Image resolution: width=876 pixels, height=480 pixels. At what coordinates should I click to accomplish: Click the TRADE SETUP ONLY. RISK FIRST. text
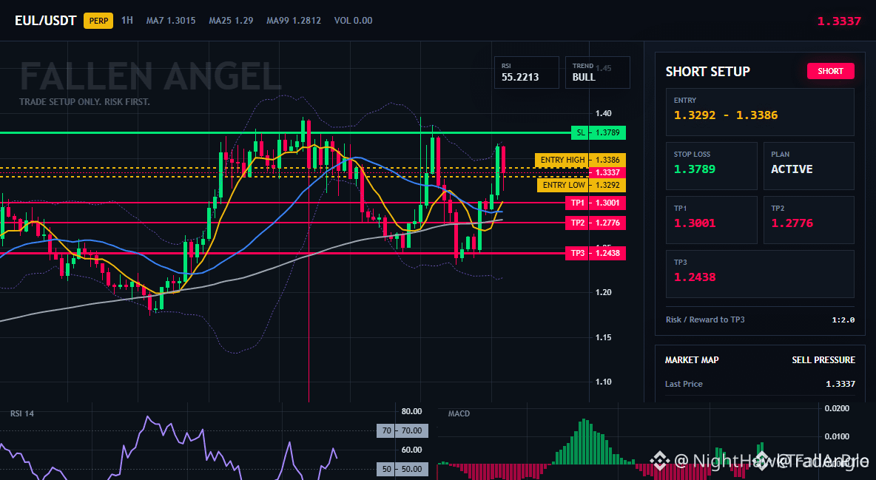tap(84, 102)
